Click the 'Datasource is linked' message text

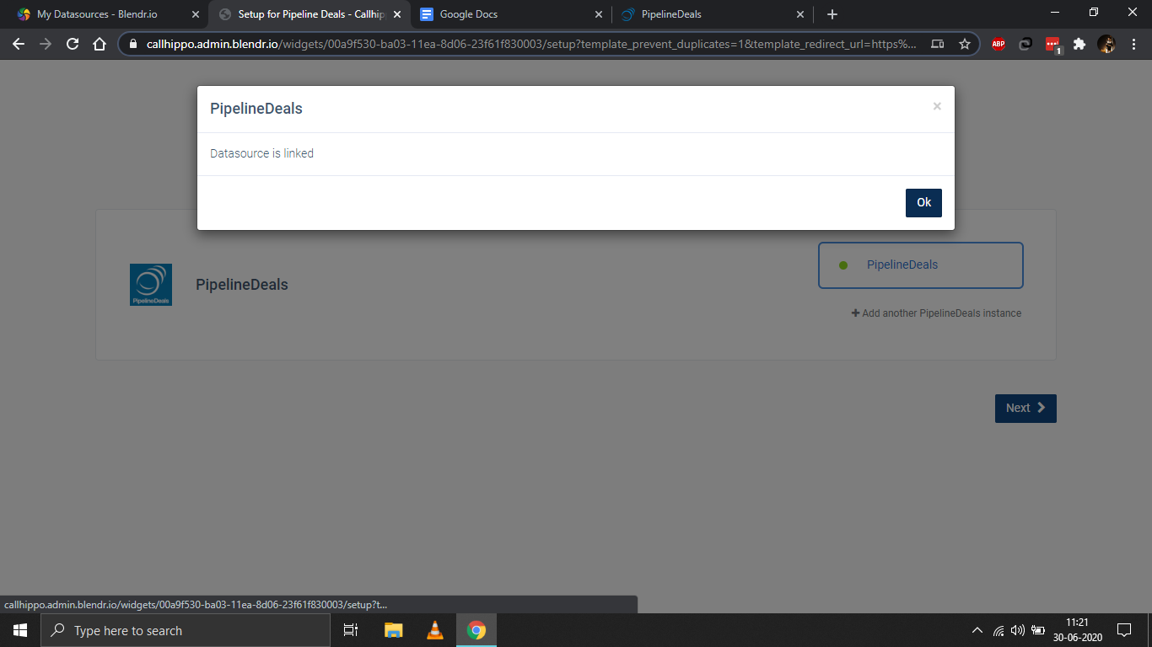[x=261, y=153]
